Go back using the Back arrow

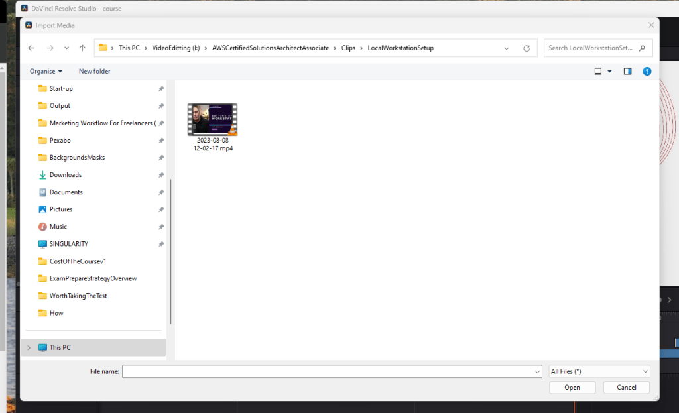pyautogui.click(x=31, y=48)
